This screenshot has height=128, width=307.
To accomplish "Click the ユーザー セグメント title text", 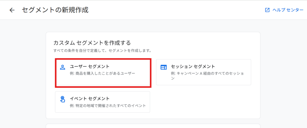I will pos(90,66).
